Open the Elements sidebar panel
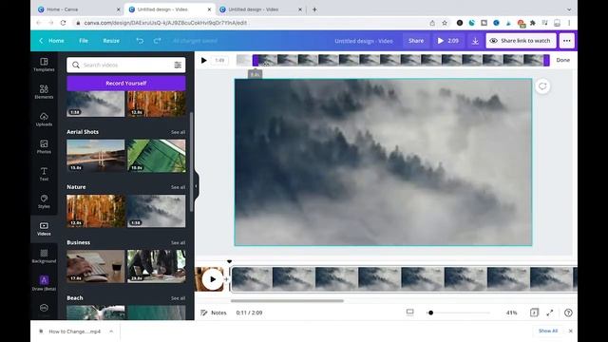This screenshot has width=608, height=342. tap(44, 92)
